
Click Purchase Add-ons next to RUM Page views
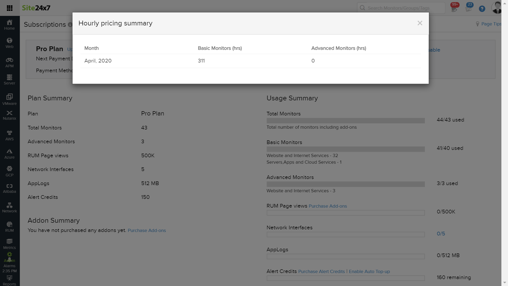(x=328, y=206)
